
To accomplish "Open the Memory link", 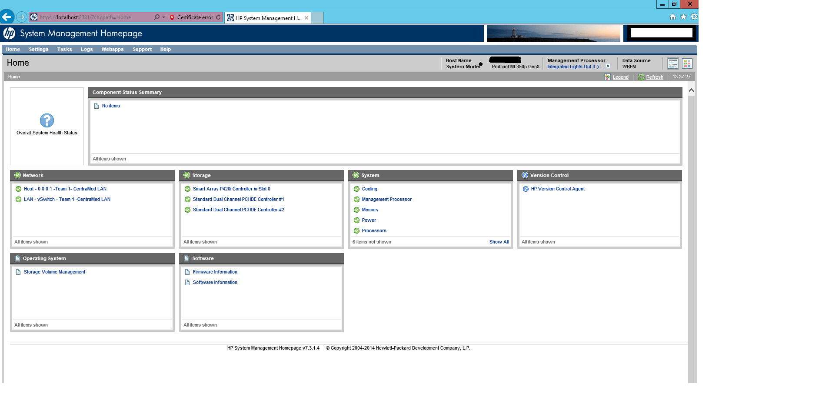I will tap(370, 210).
